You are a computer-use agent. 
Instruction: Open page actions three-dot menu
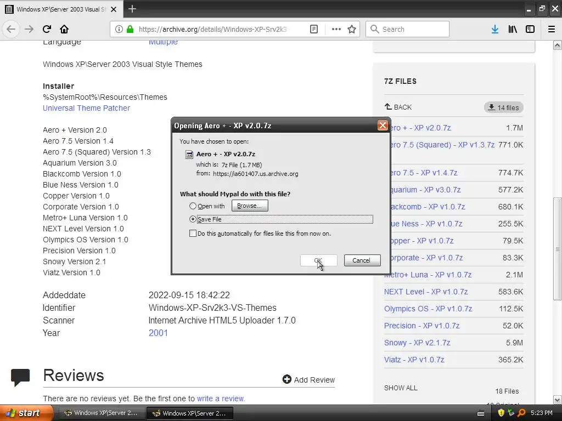[336, 29]
